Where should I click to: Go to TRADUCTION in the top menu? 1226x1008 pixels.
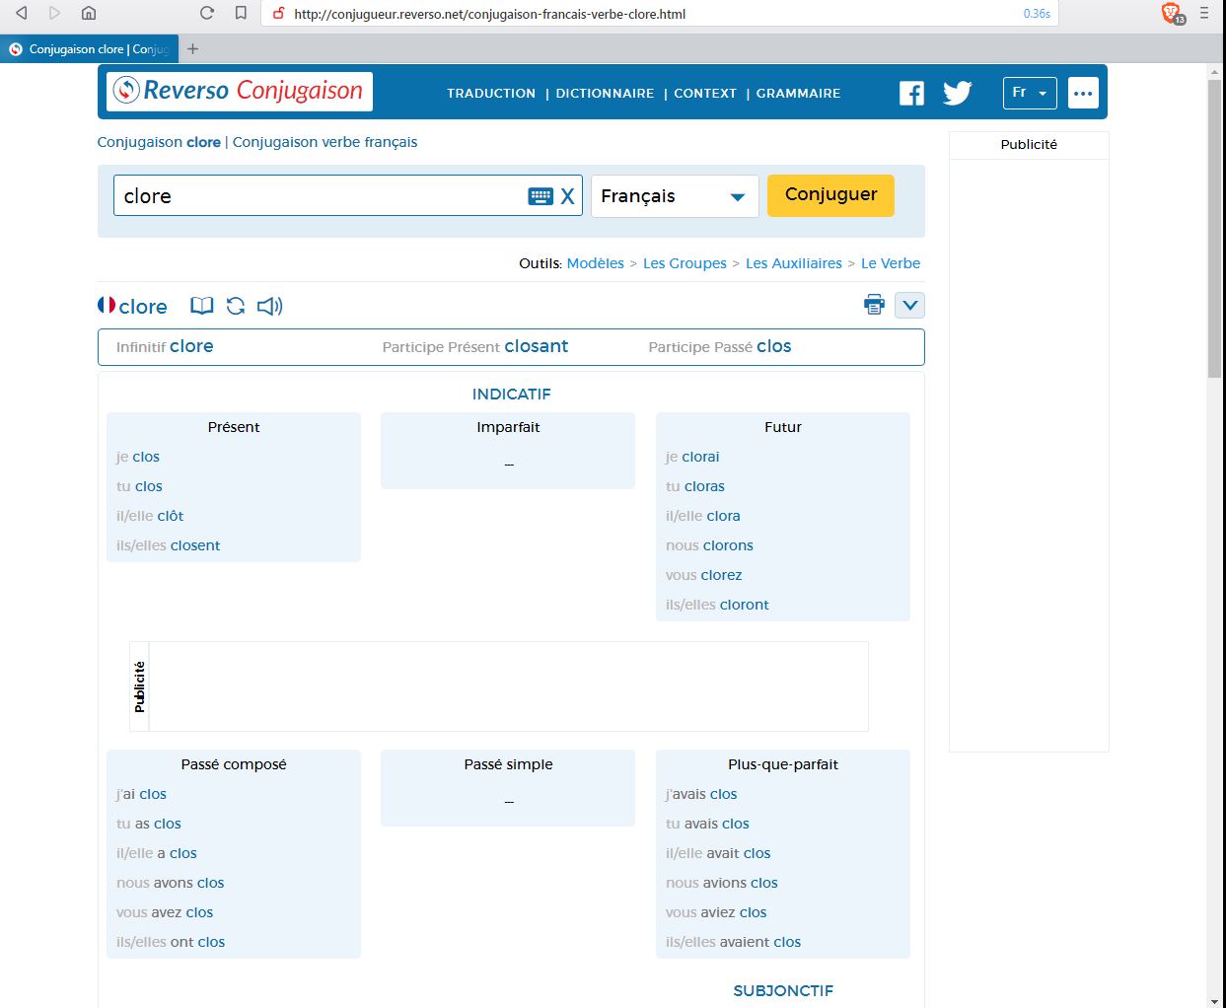(491, 94)
